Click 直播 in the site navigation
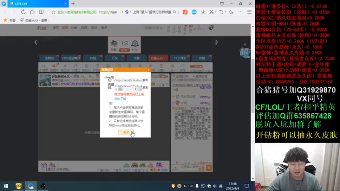 (x=65, y=28)
